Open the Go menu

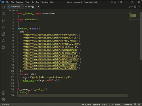[33, 2]
